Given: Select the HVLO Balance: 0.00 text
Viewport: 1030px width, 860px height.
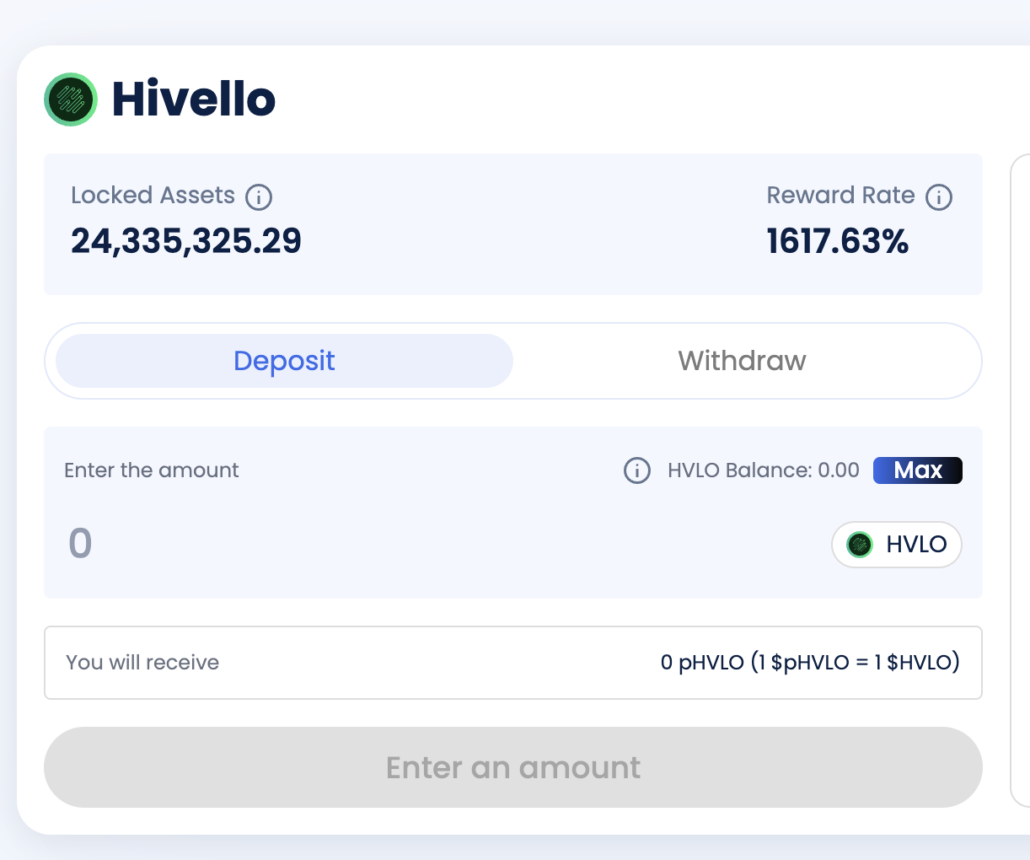Looking at the screenshot, I should pos(764,470).
